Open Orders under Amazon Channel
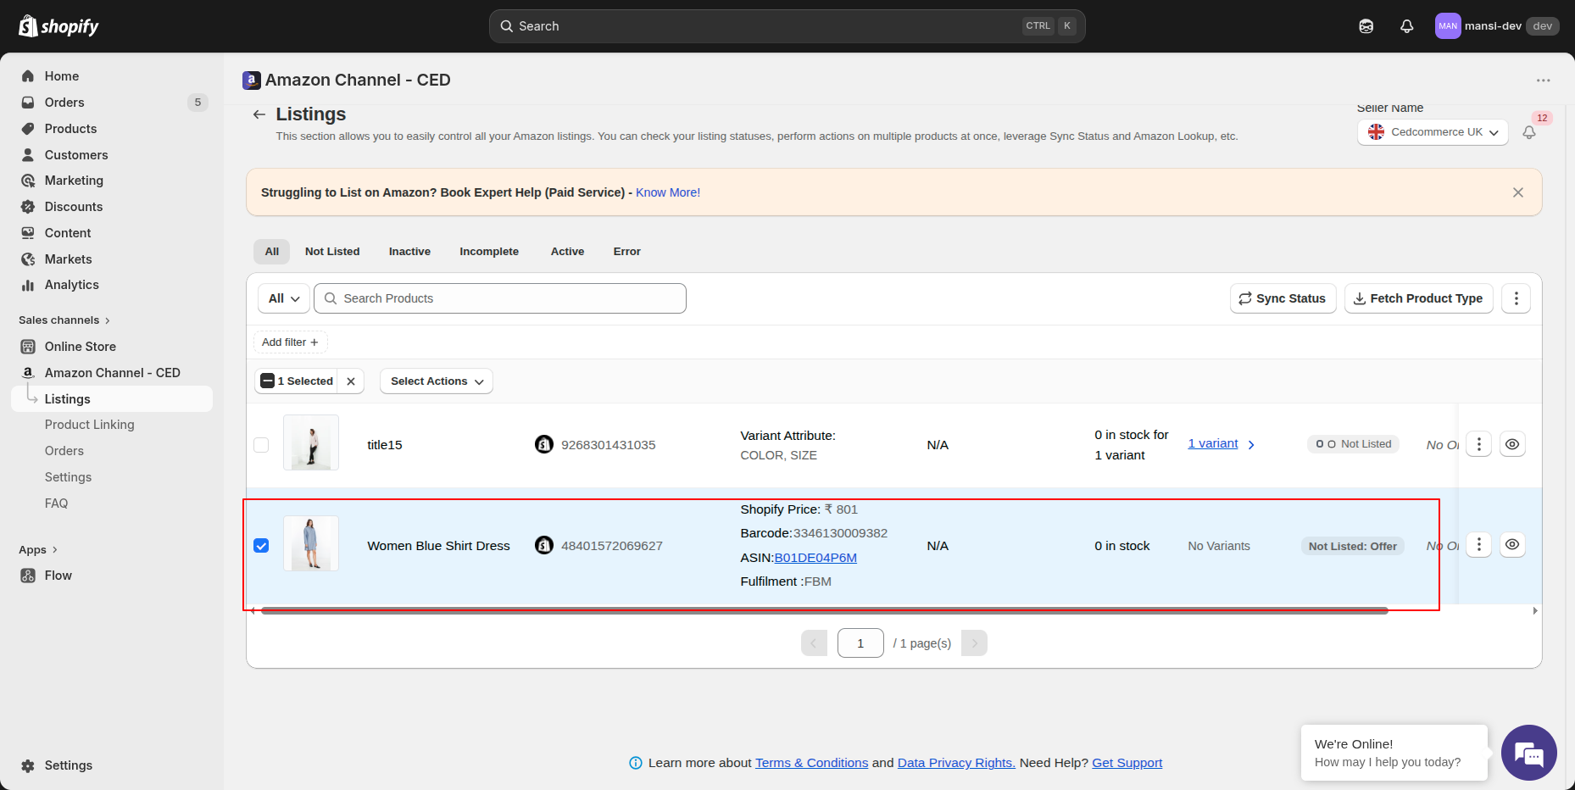 [64, 451]
